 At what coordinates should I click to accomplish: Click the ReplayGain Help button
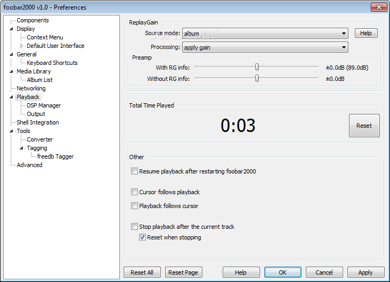(x=366, y=33)
